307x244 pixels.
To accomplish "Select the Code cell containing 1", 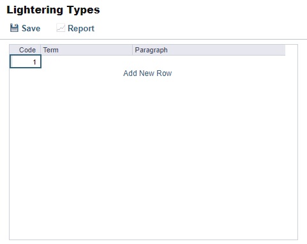I will click(26, 62).
